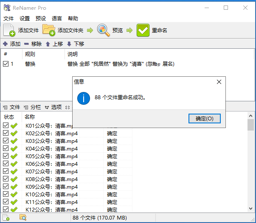Toggle the checkbox for rule 1 替换
The image size is (256, 223).
click(x=6, y=64)
